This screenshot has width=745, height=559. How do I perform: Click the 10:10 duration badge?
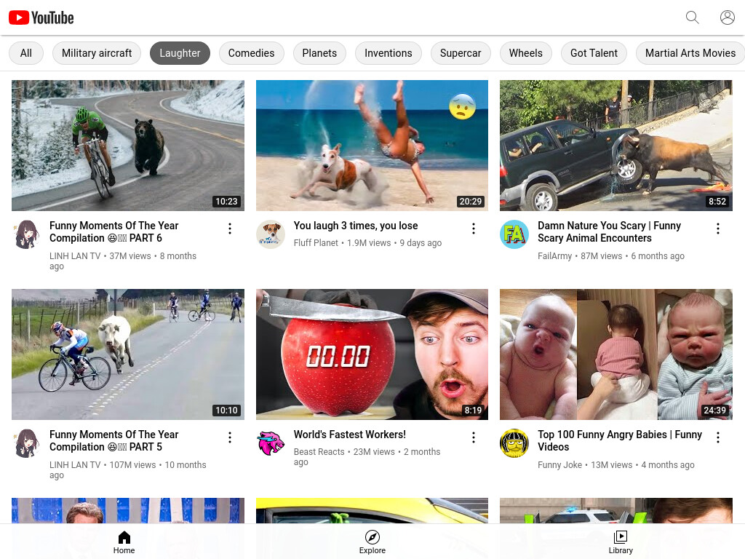tap(227, 411)
